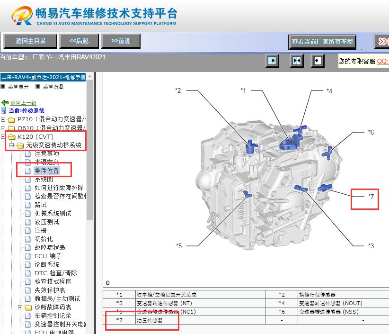389x334 pixels.
Task: Click the page icon beside 失效保护表
Action: tap(28, 290)
